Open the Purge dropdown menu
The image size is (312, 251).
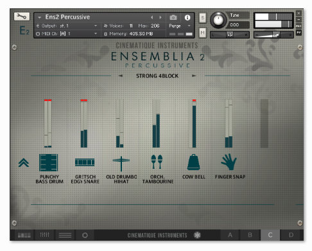coord(180,26)
